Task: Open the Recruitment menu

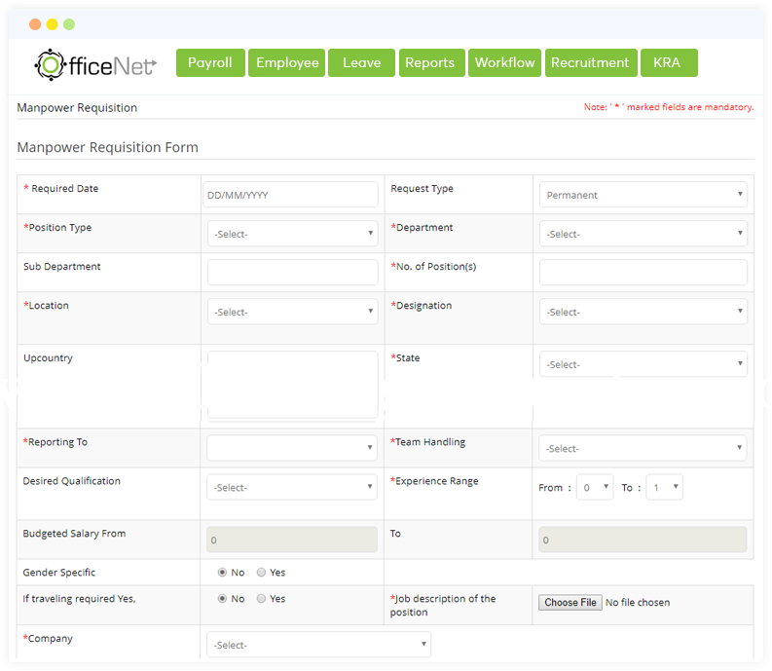Action: 591,62
